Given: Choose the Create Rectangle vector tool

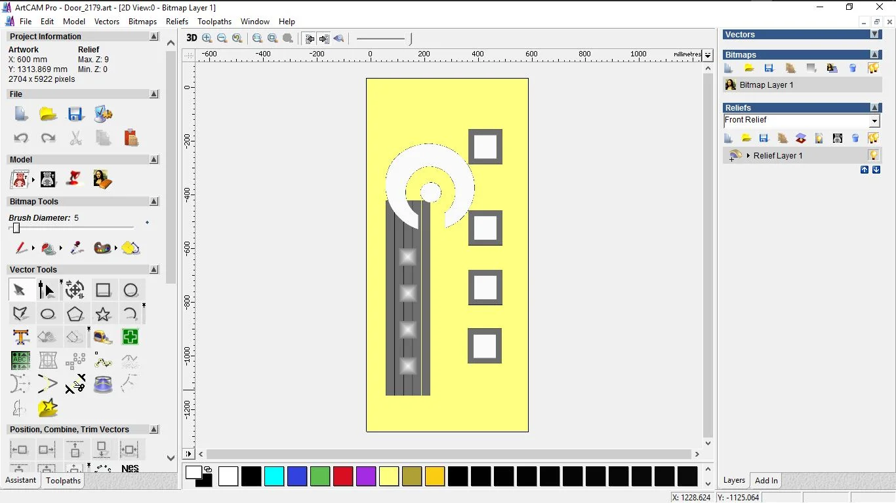Looking at the screenshot, I should tap(103, 290).
